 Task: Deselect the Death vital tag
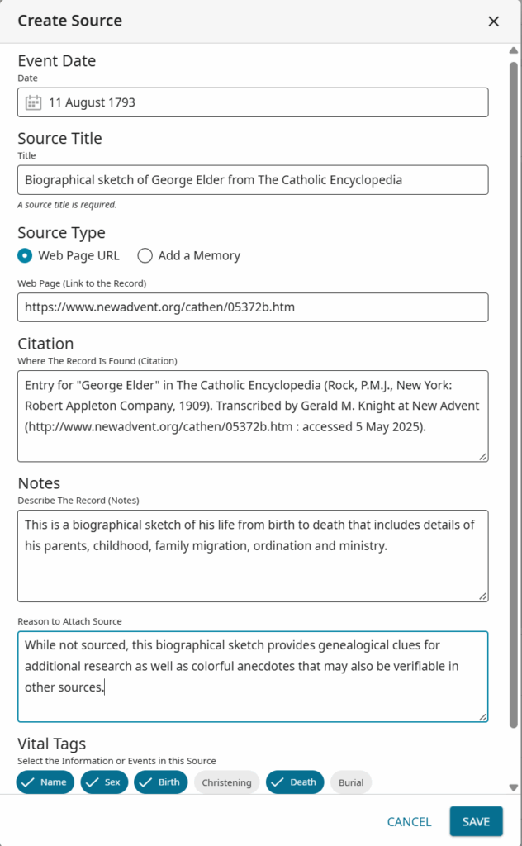(295, 782)
